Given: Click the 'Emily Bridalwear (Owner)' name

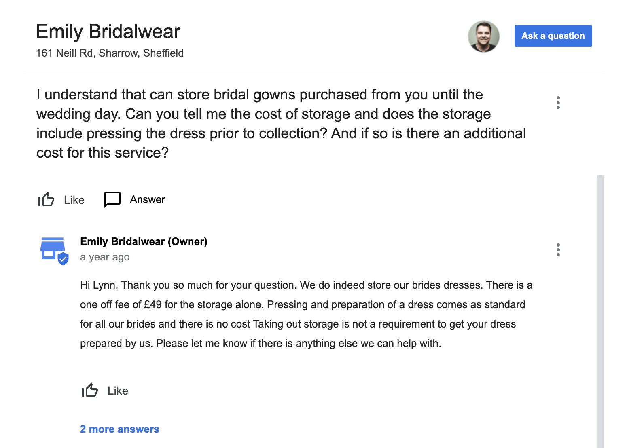Looking at the screenshot, I should click(144, 241).
